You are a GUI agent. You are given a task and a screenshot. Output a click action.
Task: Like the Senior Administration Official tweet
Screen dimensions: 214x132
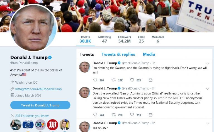tap(132, 115)
